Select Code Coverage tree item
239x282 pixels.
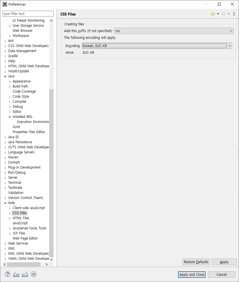(24, 91)
